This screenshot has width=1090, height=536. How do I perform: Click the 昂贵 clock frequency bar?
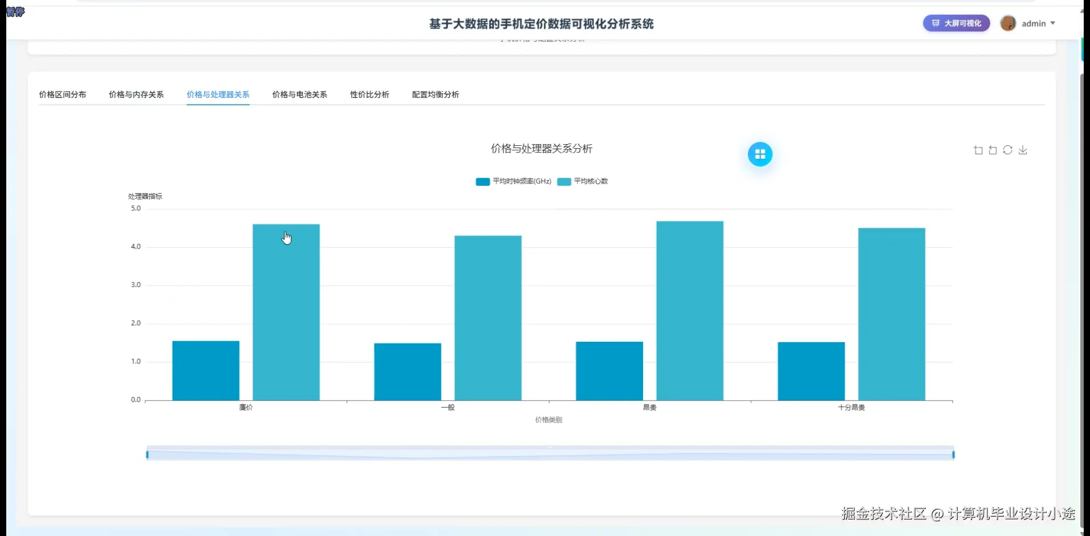click(609, 371)
